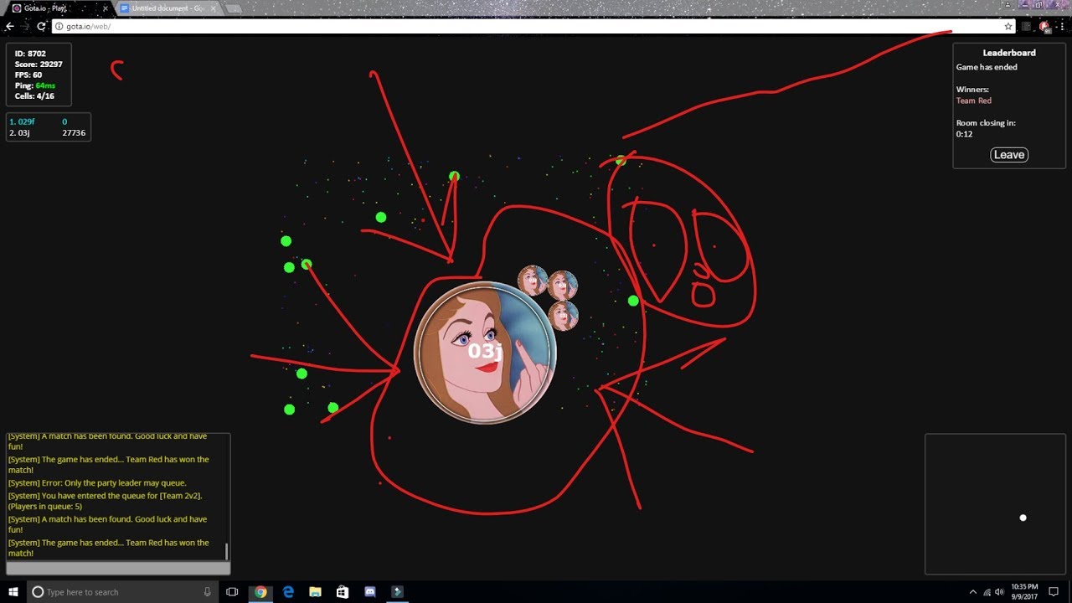
Task: Click the Room closing in timer
Action: pos(986,128)
